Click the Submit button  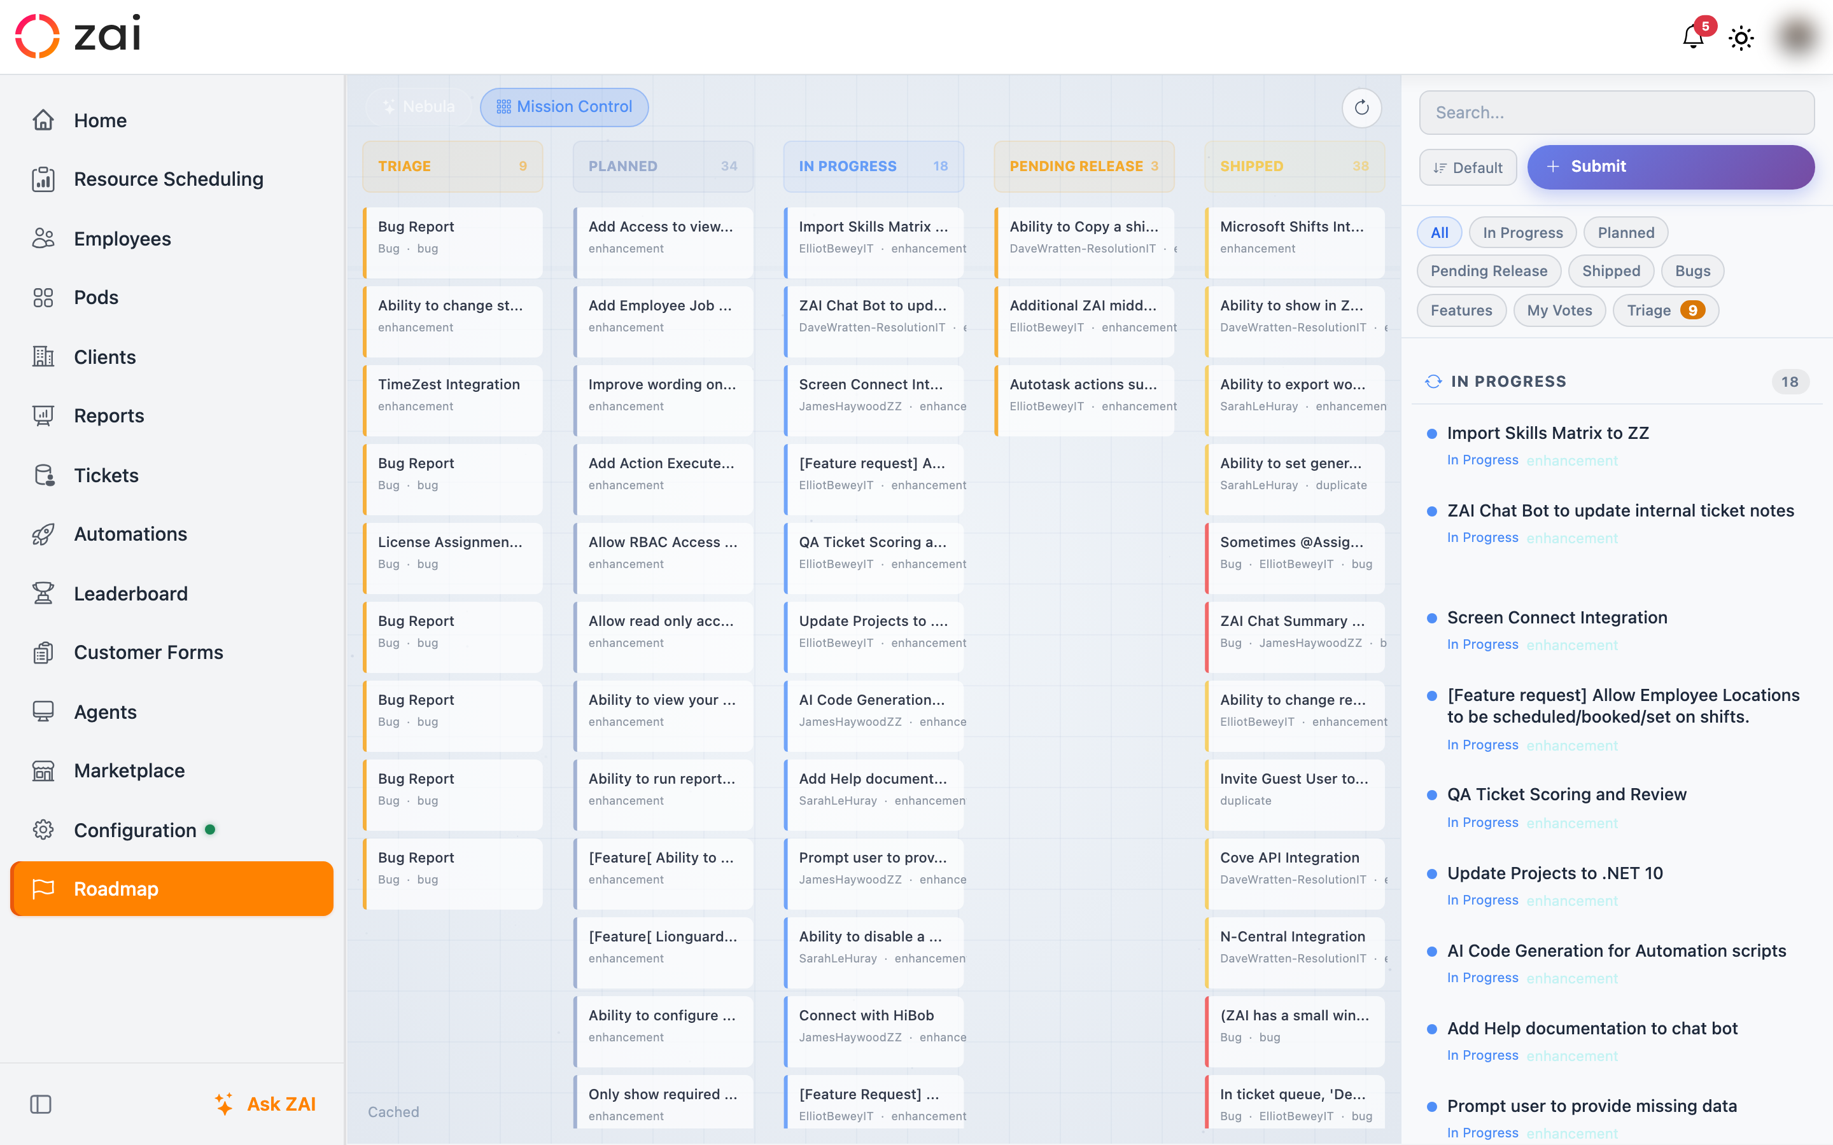[x=1670, y=167]
